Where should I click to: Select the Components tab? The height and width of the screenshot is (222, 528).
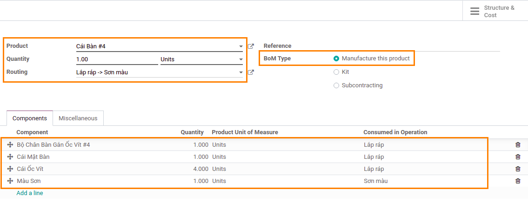30,118
